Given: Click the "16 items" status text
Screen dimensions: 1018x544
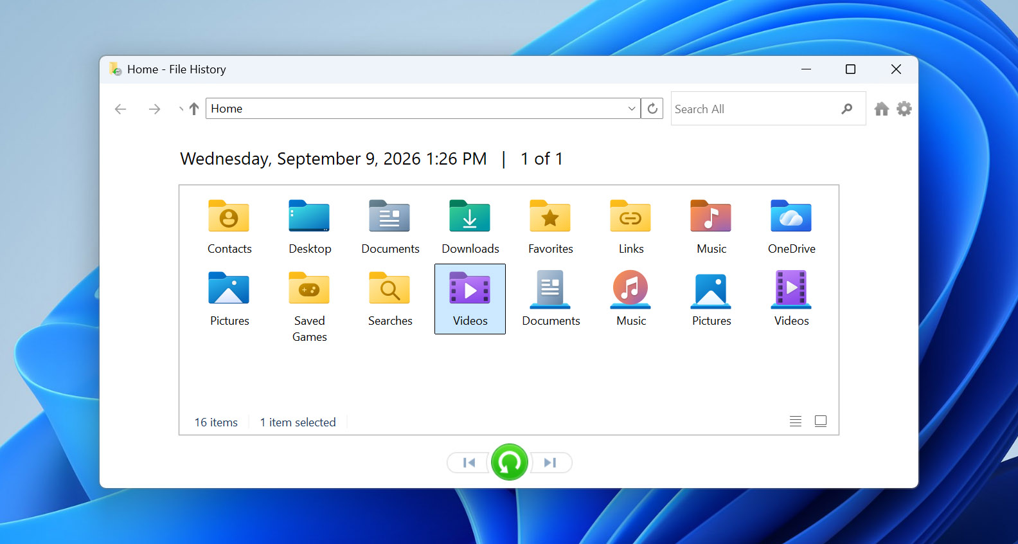Looking at the screenshot, I should coord(216,422).
